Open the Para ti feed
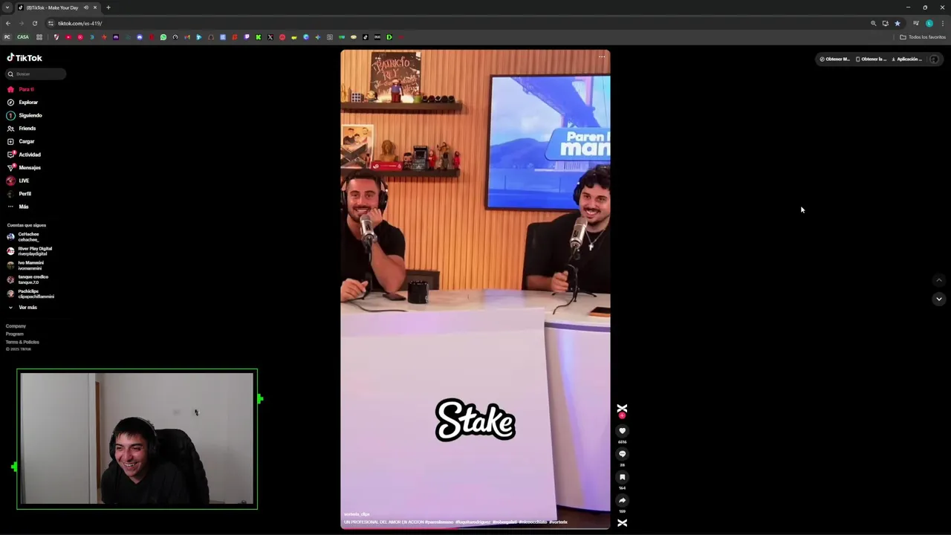 coord(21,89)
